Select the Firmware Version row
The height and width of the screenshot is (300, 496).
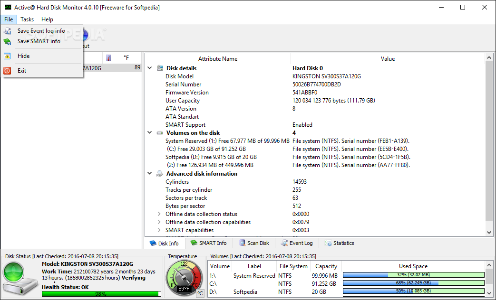[x=315, y=93]
